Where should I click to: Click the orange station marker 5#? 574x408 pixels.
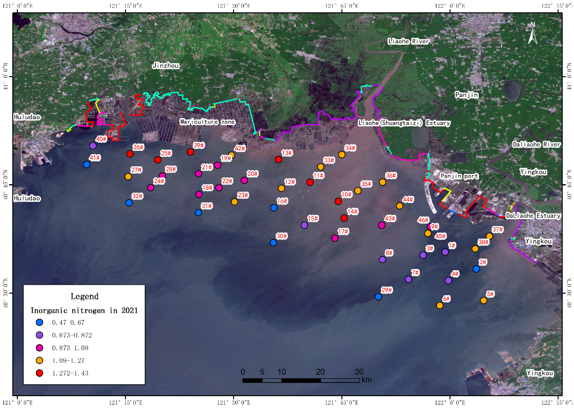pos(484,301)
